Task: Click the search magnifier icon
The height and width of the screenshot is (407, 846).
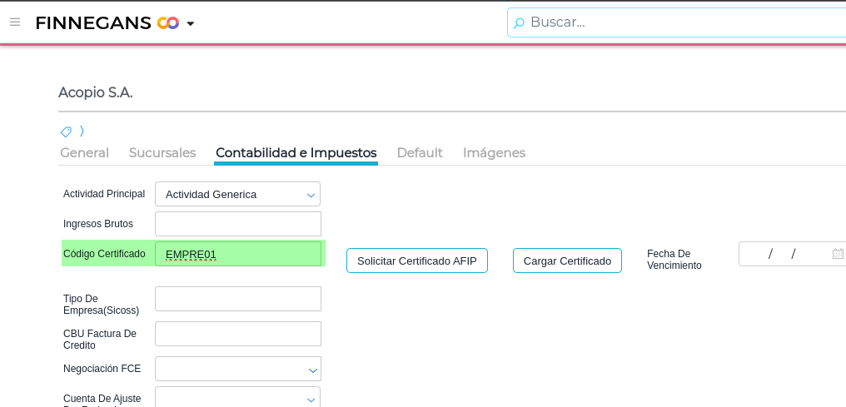Action: [x=519, y=22]
